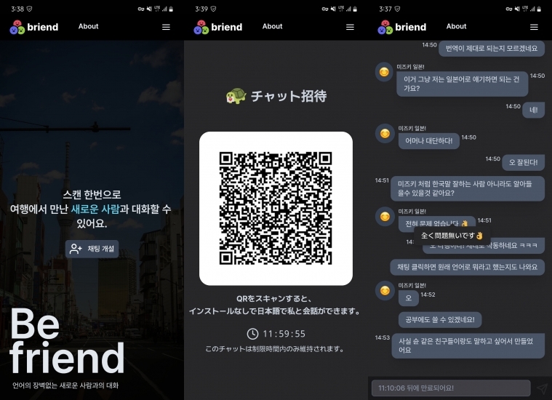The image size is (552, 400).
Task: Tap the message 채팅 클릭하면 원래 언어로
Action: coord(468,267)
